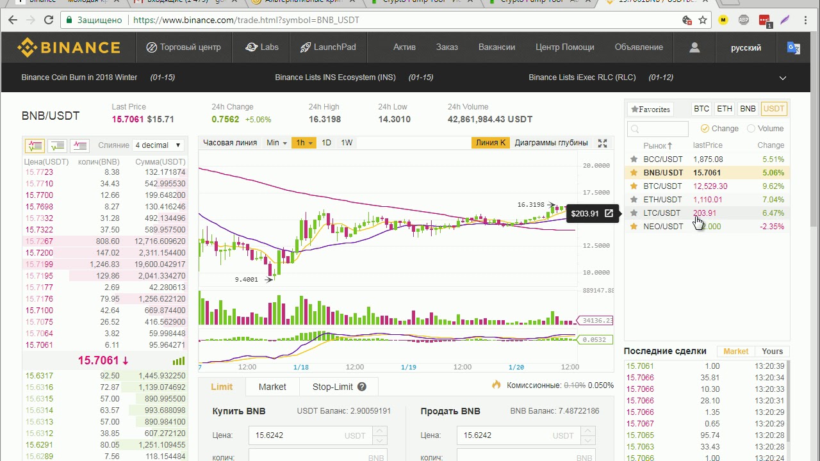
Task: Click the market search input field
Action: click(658, 129)
